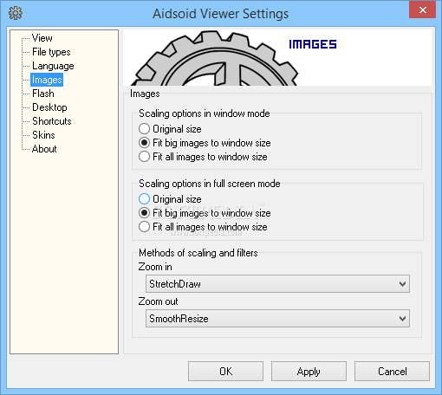
Task: Choose Fit big images in full screen mode
Action: click(205, 213)
